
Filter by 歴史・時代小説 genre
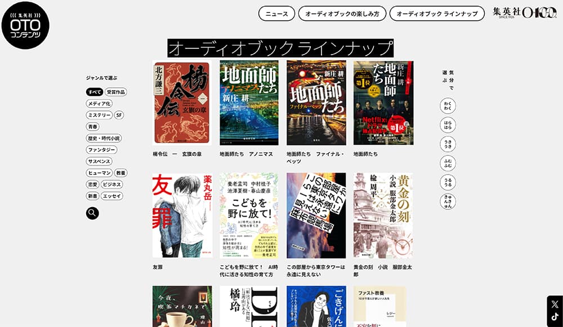104,138
